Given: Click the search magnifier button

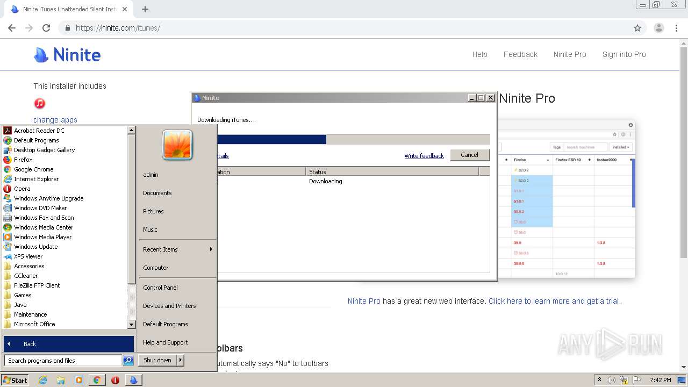Looking at the screenshot, I should tap(128, 361).
